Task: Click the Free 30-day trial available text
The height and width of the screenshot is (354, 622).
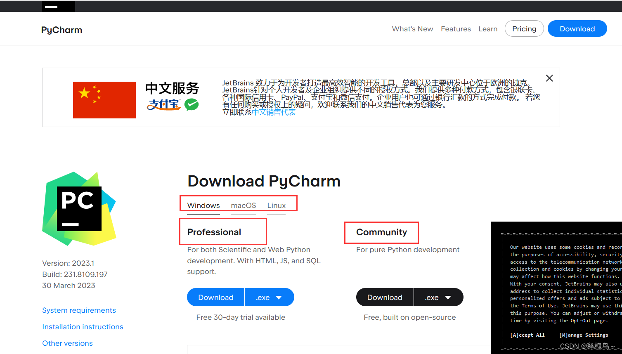Action: click(x=241, y=317)
